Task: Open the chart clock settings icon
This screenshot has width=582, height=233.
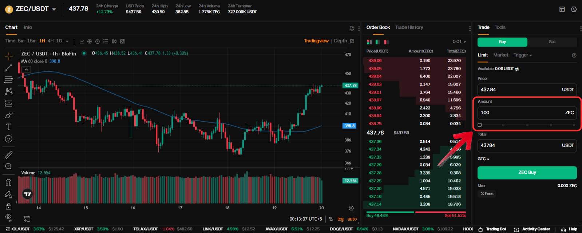Action: coord(98,41)
